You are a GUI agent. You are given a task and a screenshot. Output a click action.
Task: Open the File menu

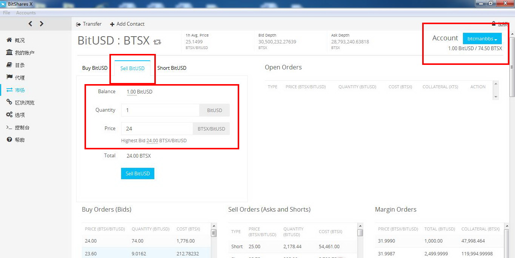(x=6, y=13)
